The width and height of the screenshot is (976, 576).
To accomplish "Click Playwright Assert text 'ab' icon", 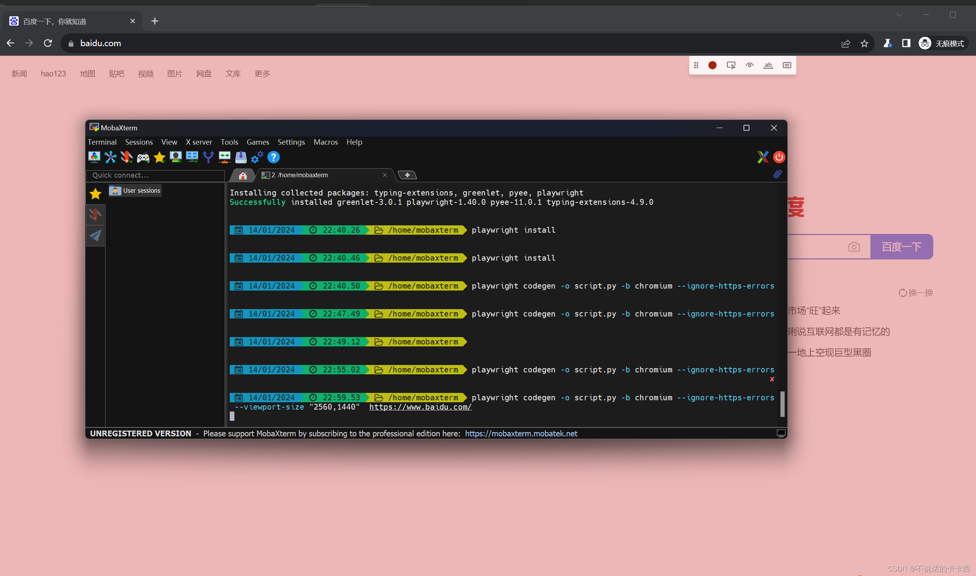I will (x=768, y=65).
